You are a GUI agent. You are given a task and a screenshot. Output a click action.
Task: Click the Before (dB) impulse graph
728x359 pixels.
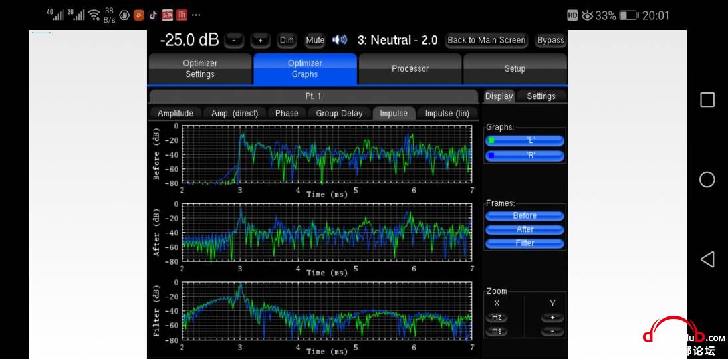click(326, 155)
